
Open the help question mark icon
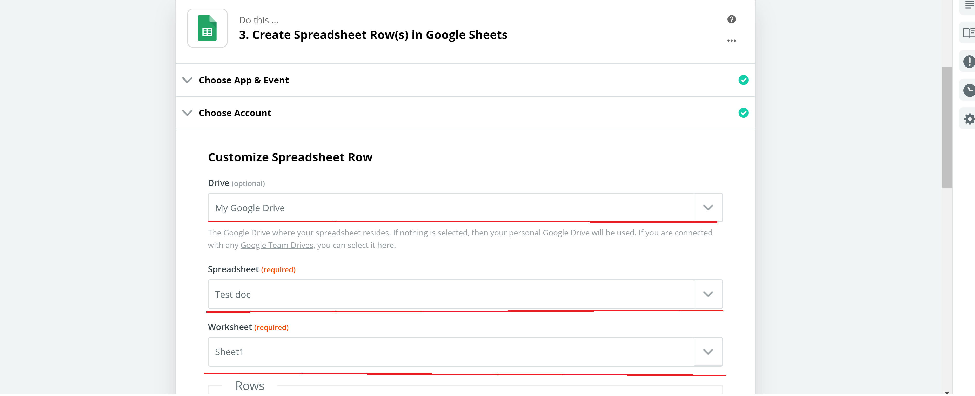coord(731,19)
